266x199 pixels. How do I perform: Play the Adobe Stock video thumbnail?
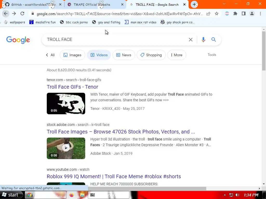click(66, 148)
